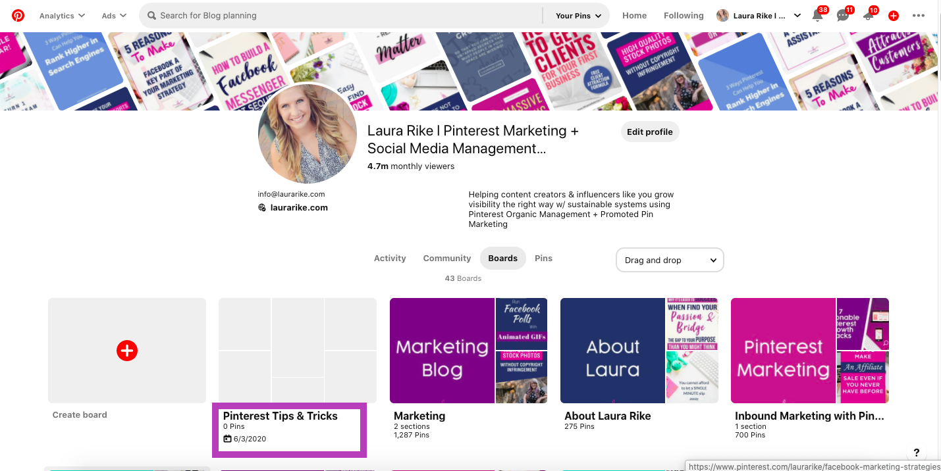The image size is (941, 471).
Task: Click the Passion & Bridge pin thumbnail
Action: tap(692, 323)
